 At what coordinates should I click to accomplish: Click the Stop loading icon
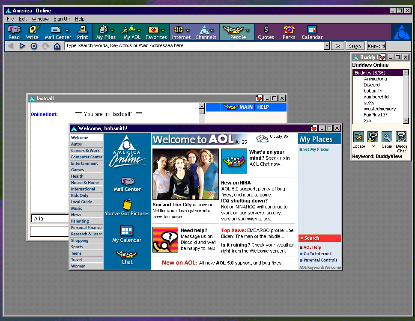pyautogui.click(x=33, y=46)
